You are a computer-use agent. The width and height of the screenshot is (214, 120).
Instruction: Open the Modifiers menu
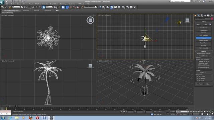[38, 4]
